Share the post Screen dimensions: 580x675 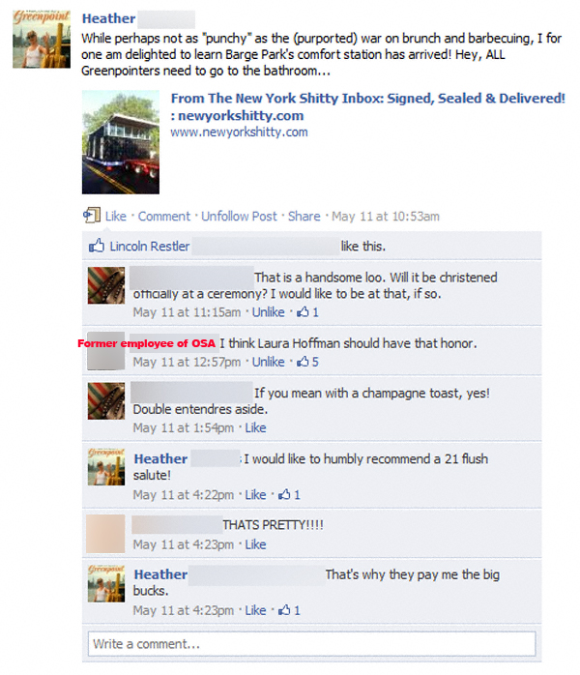coord(304,216)
